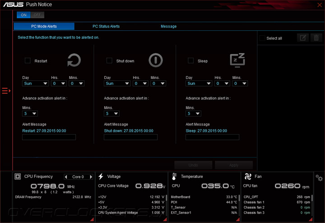Image resolution: width=325 pixels, height=223 pixels.
Task: Click the Shut down power icon
Action: [156, 60]
